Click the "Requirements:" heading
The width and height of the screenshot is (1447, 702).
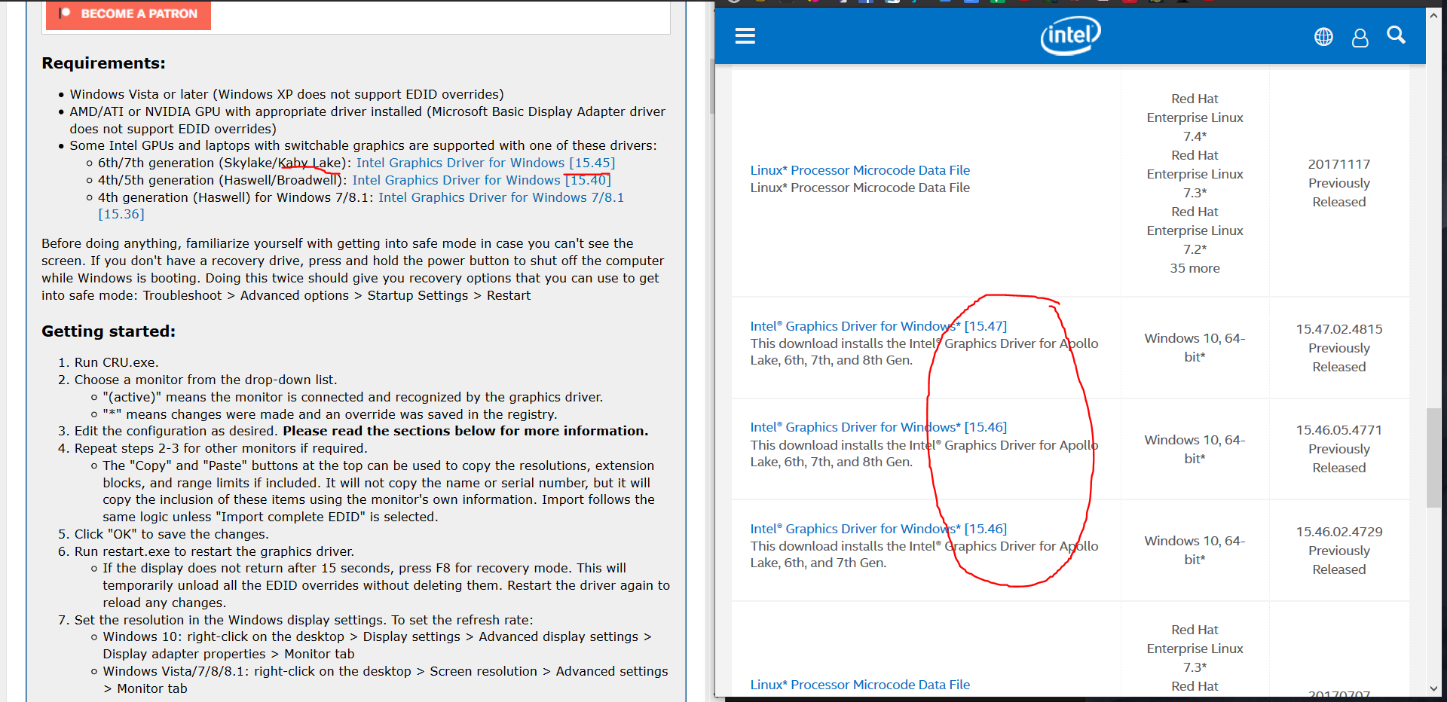[x=103, y=63]
